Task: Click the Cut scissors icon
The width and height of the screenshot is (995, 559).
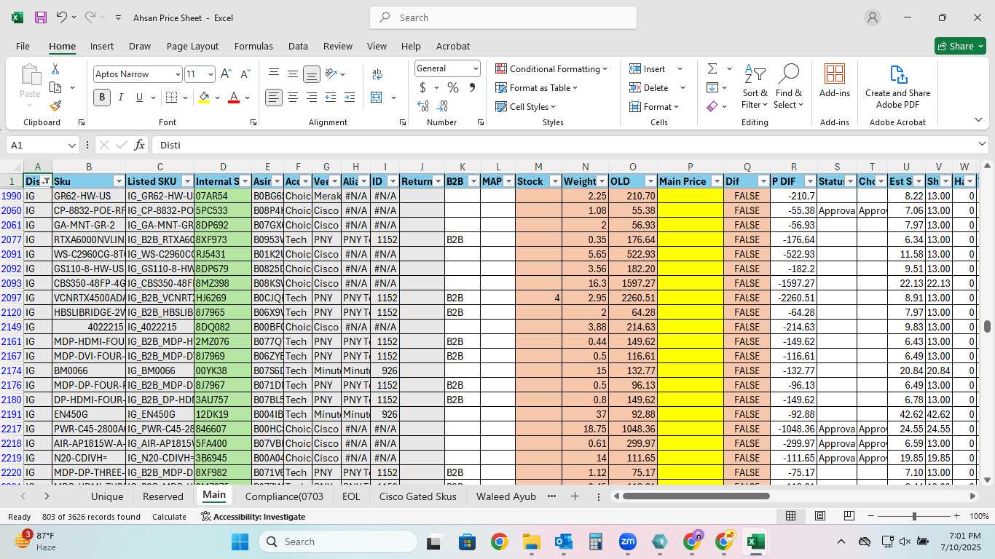Action: coord(55,69)
